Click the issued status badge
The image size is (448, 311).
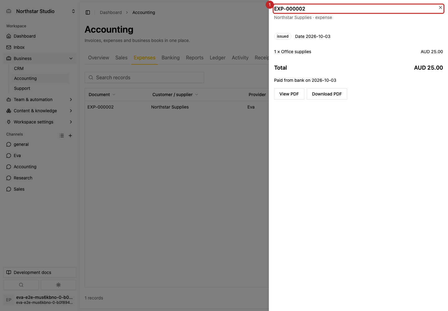[x=283, y=36]
